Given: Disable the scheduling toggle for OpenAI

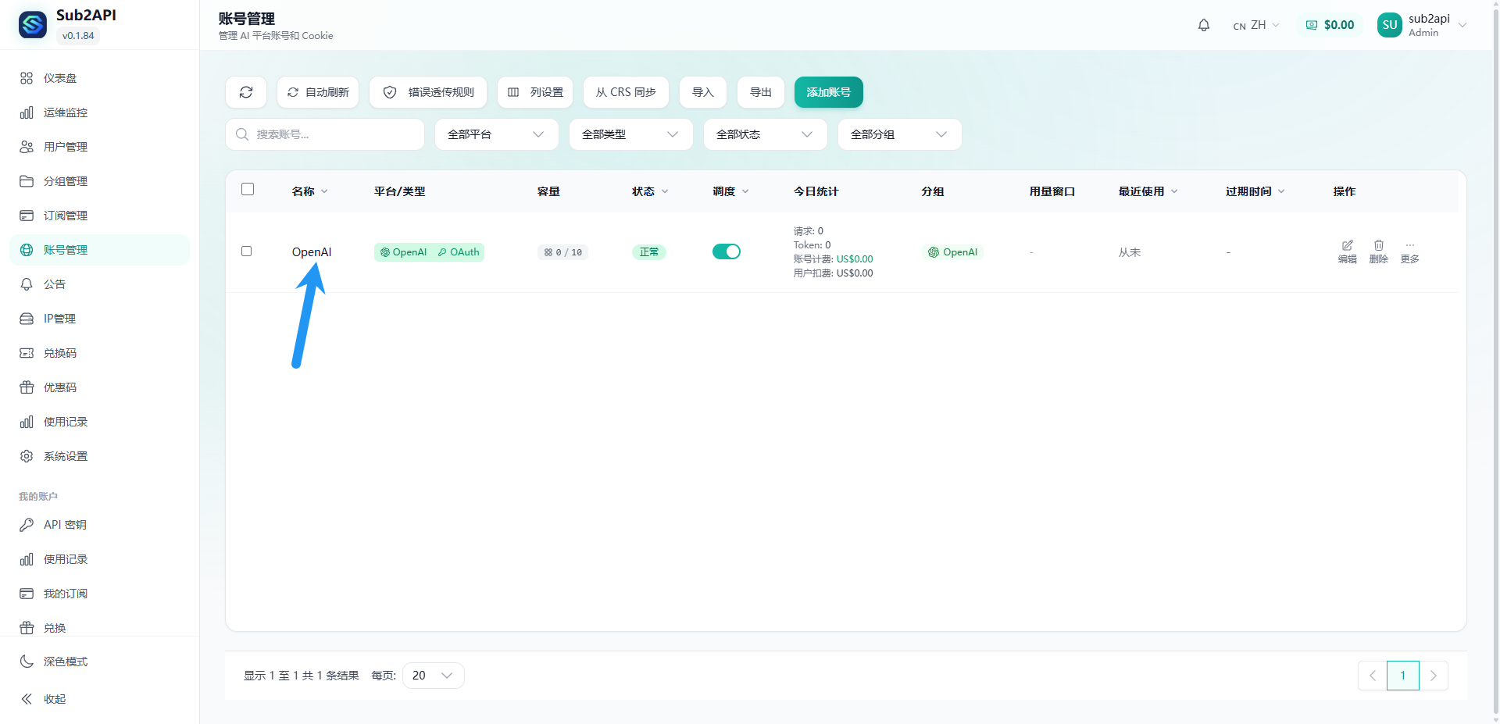Looking at the screenshot, I should pos(727,251).
